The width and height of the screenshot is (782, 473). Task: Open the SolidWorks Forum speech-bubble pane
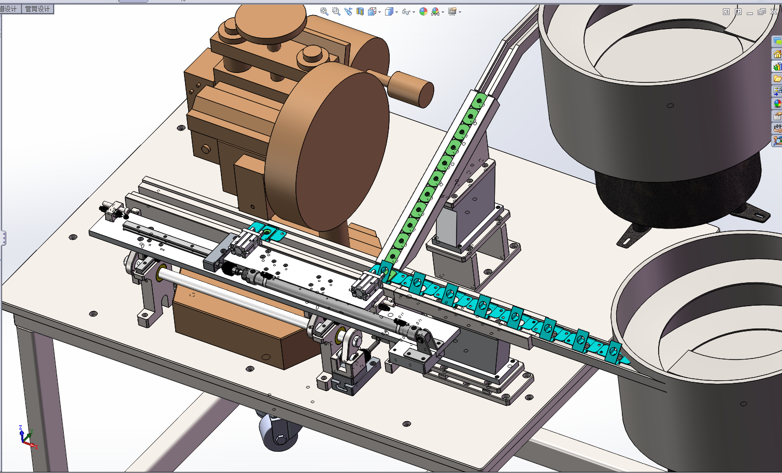click(x=777, y=41)
